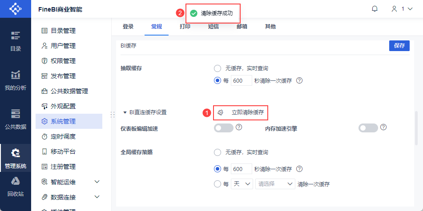Go to 我的分析 in navigation bar
This screenshot has height=211, width=423.
(x=16, y=80)
